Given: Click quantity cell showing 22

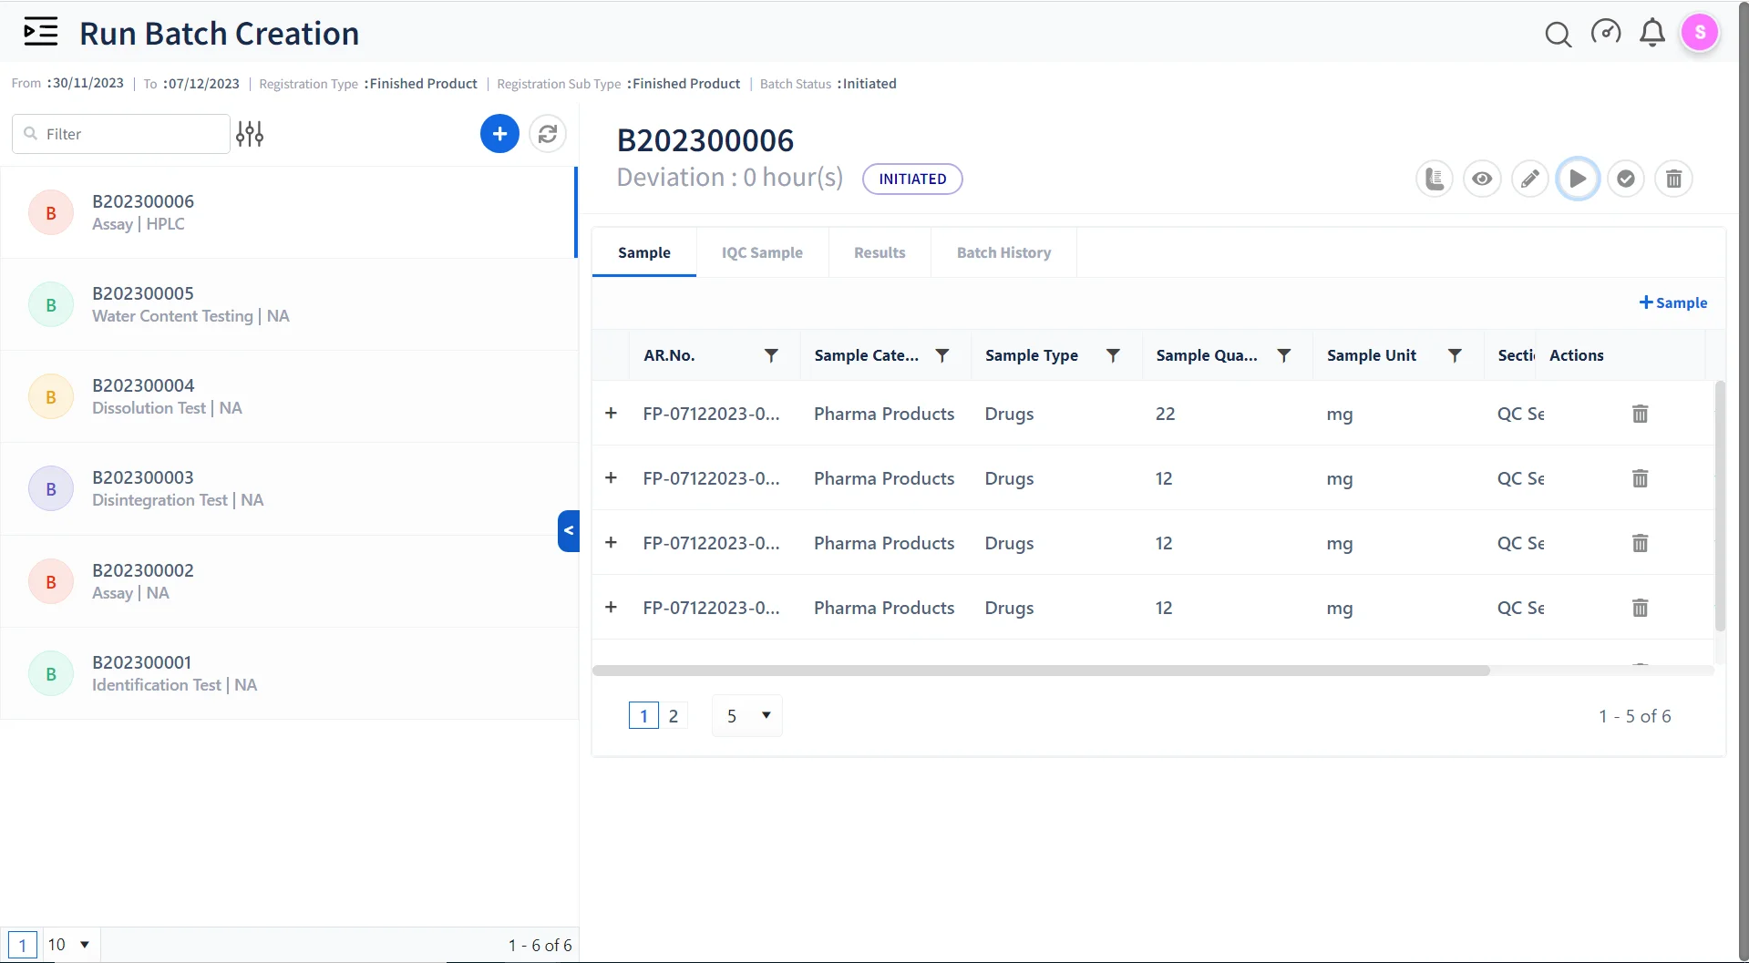Looking at the screenshot, I should point(1165,414).
